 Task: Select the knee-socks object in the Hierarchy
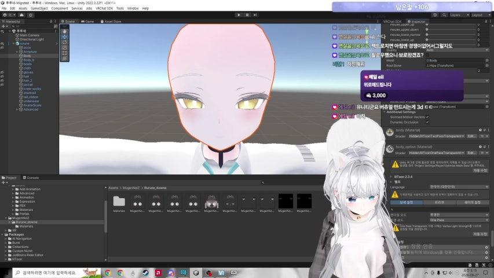point(32,89)
